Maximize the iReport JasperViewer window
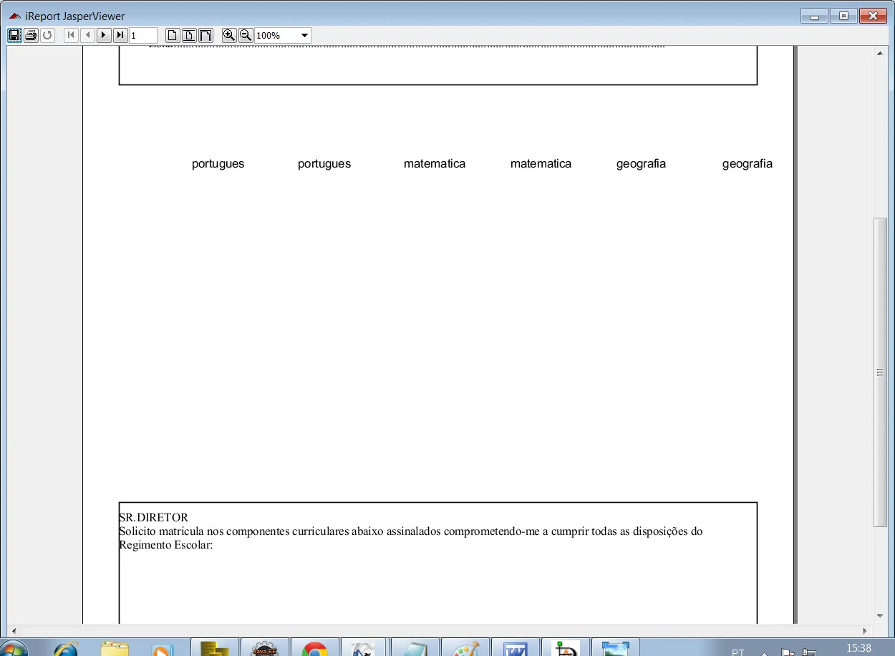This screenshot has width=895, height=656. [843, 16]
